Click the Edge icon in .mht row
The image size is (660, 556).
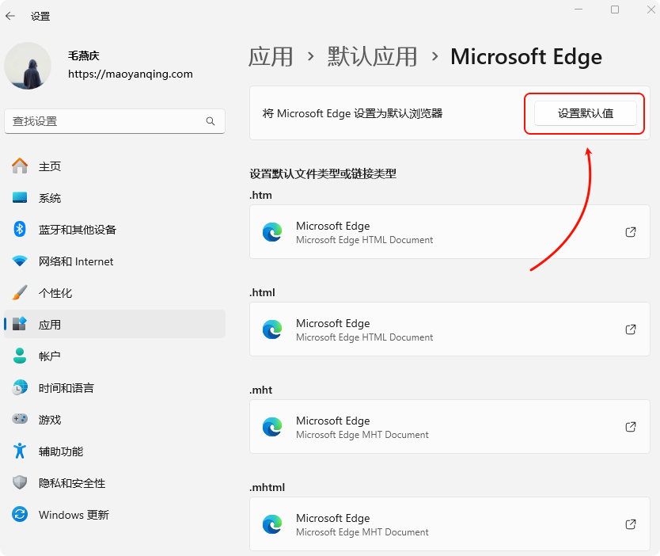[x=272, y=427]
